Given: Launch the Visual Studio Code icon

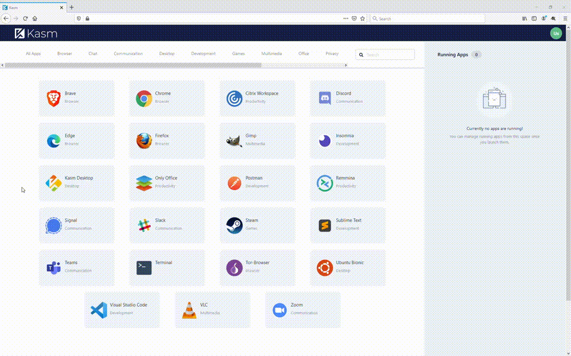Looking at the screenshot, I should (99, 310).
